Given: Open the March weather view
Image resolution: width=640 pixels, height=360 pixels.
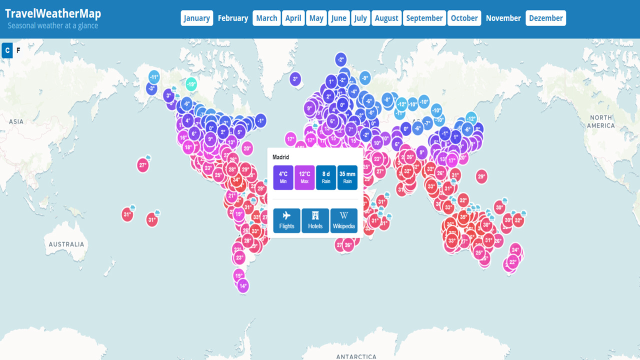Looking at the screenshot, I should coord(266,18).
